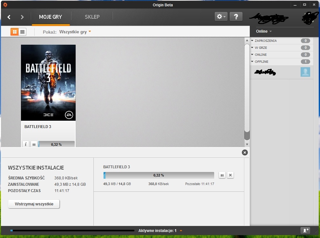The width and height of the screenshot is (320, 238).
Task: Pause download on the Battlefield 3 tile
Action: click(x=34, y=144)
